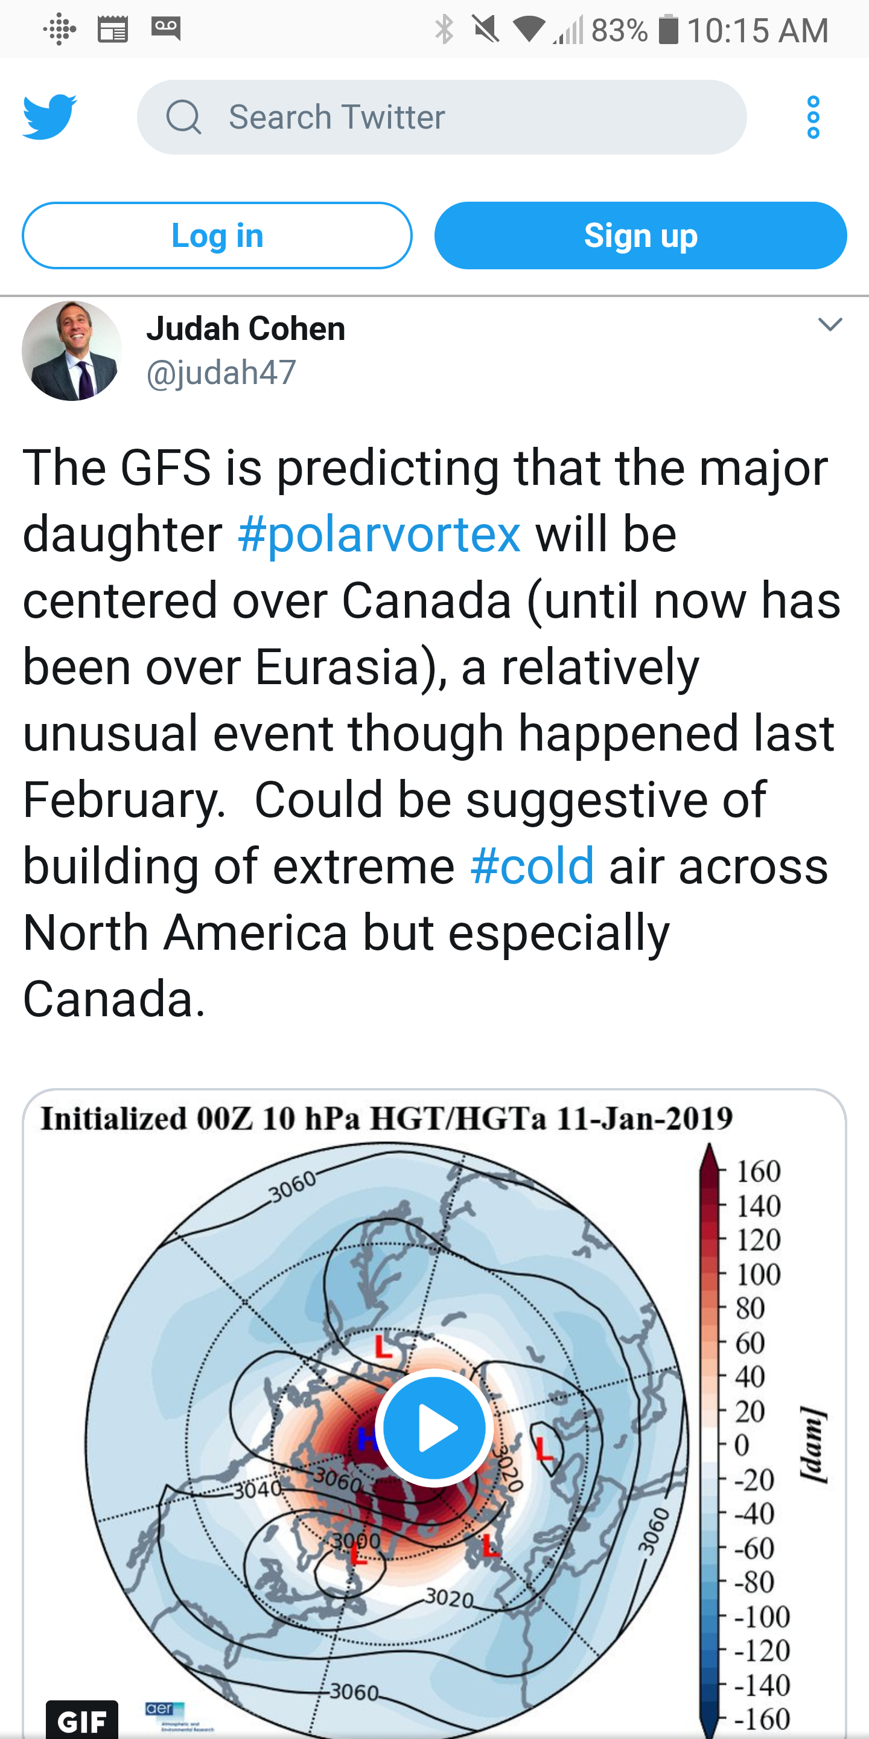Tap the search magnifier icon

[x=183, y=117]
